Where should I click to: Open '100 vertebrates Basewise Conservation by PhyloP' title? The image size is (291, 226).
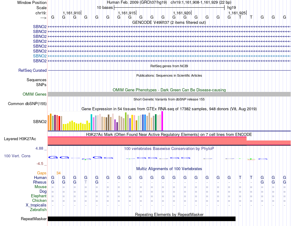[169, 149]
